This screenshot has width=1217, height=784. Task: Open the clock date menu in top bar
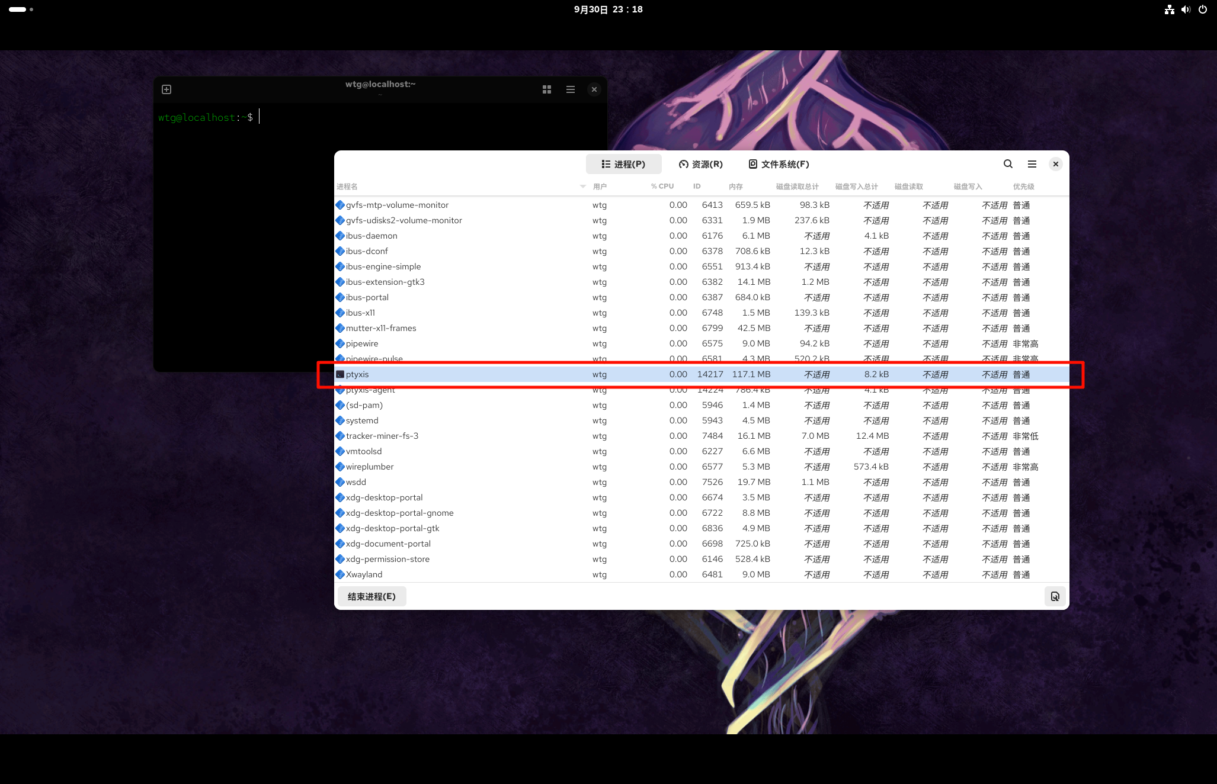point(608,9)
